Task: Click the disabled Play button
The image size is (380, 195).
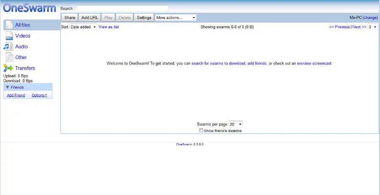Action: [109, 17]
